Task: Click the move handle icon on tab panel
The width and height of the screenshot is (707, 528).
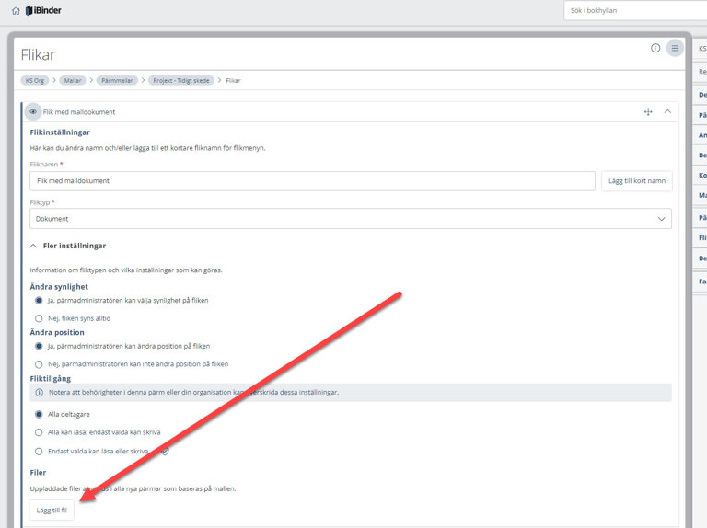Action: click(x=648, y=111)
